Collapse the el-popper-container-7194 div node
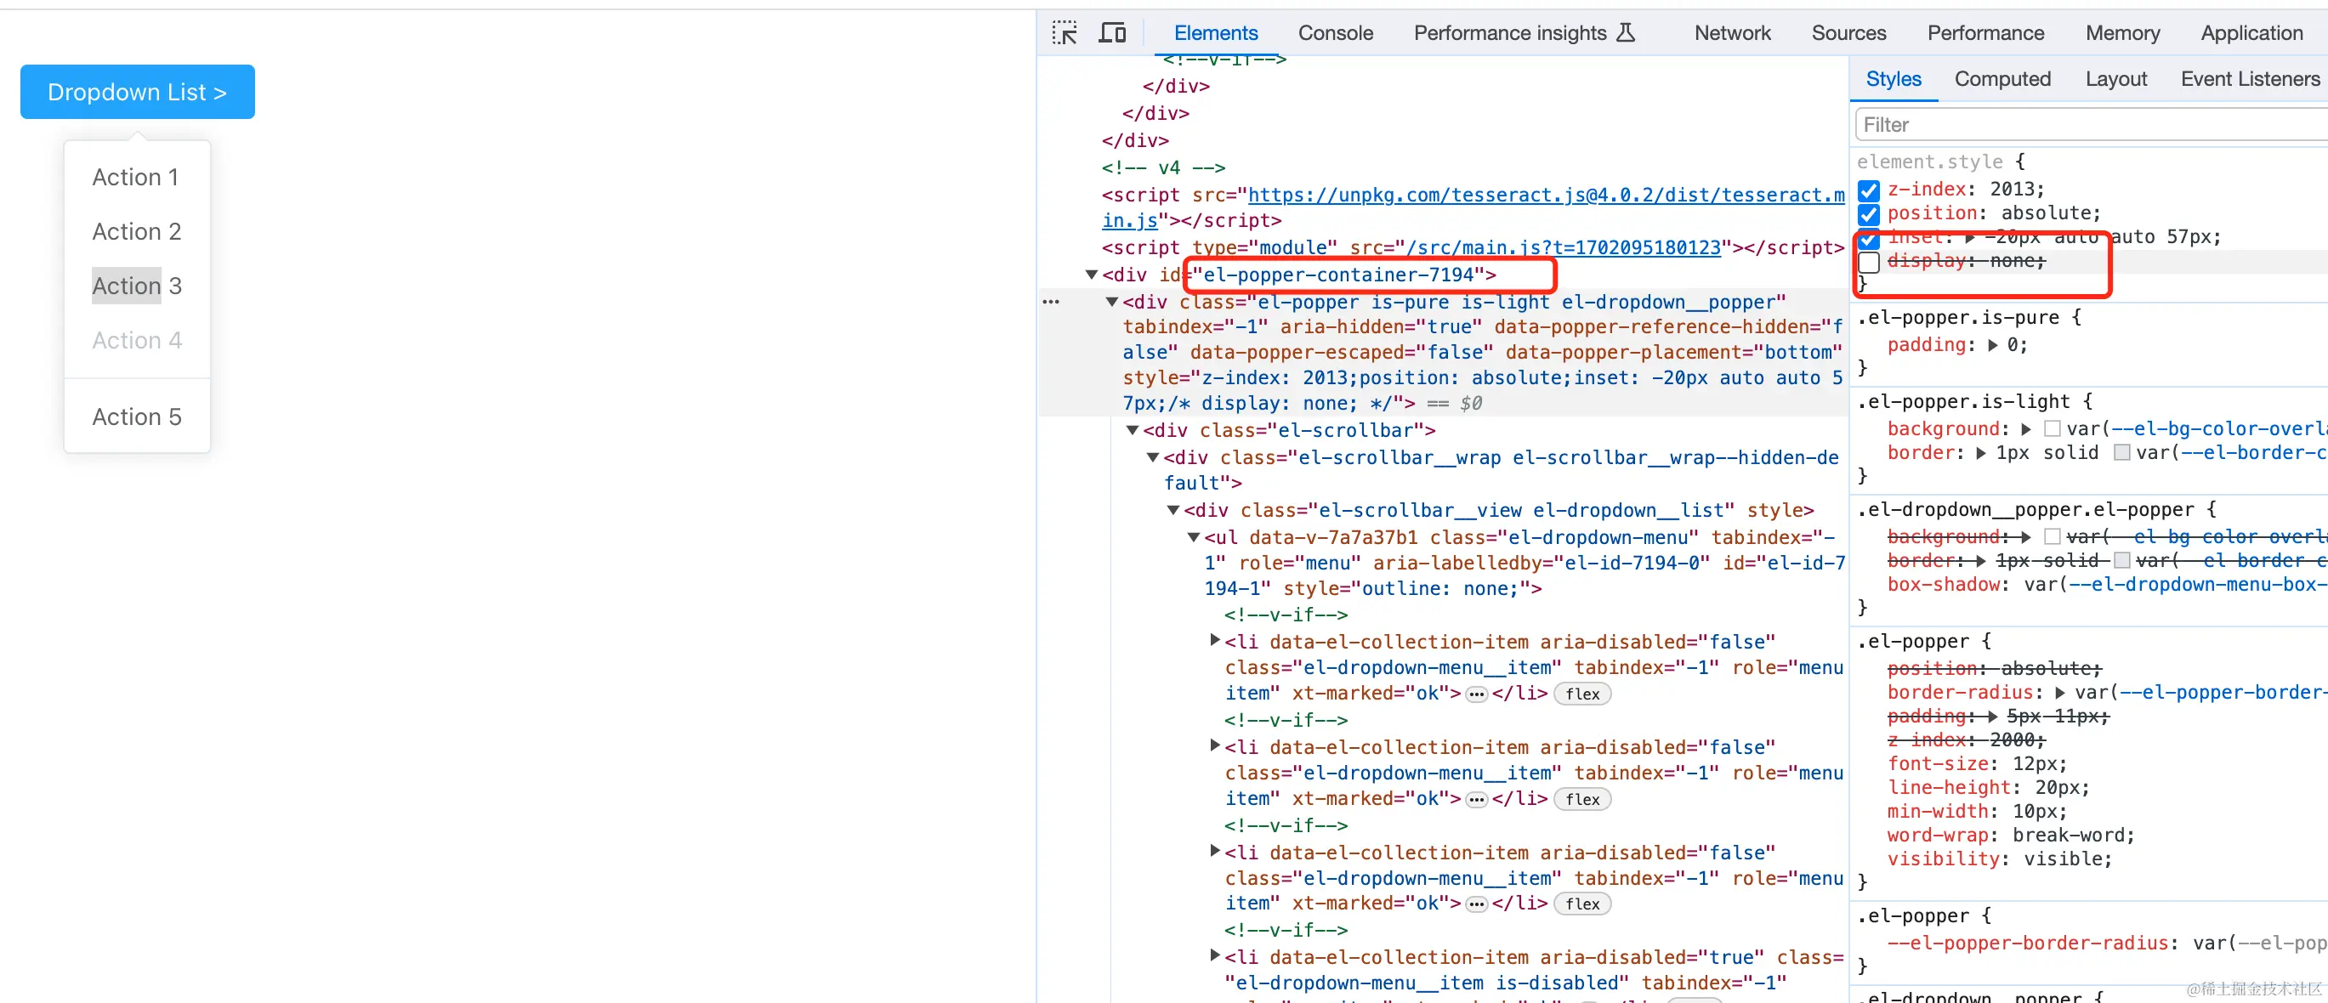The width and height of the screenshot is (2328, 1003). pyautogui.click(x=1091, y=275)
